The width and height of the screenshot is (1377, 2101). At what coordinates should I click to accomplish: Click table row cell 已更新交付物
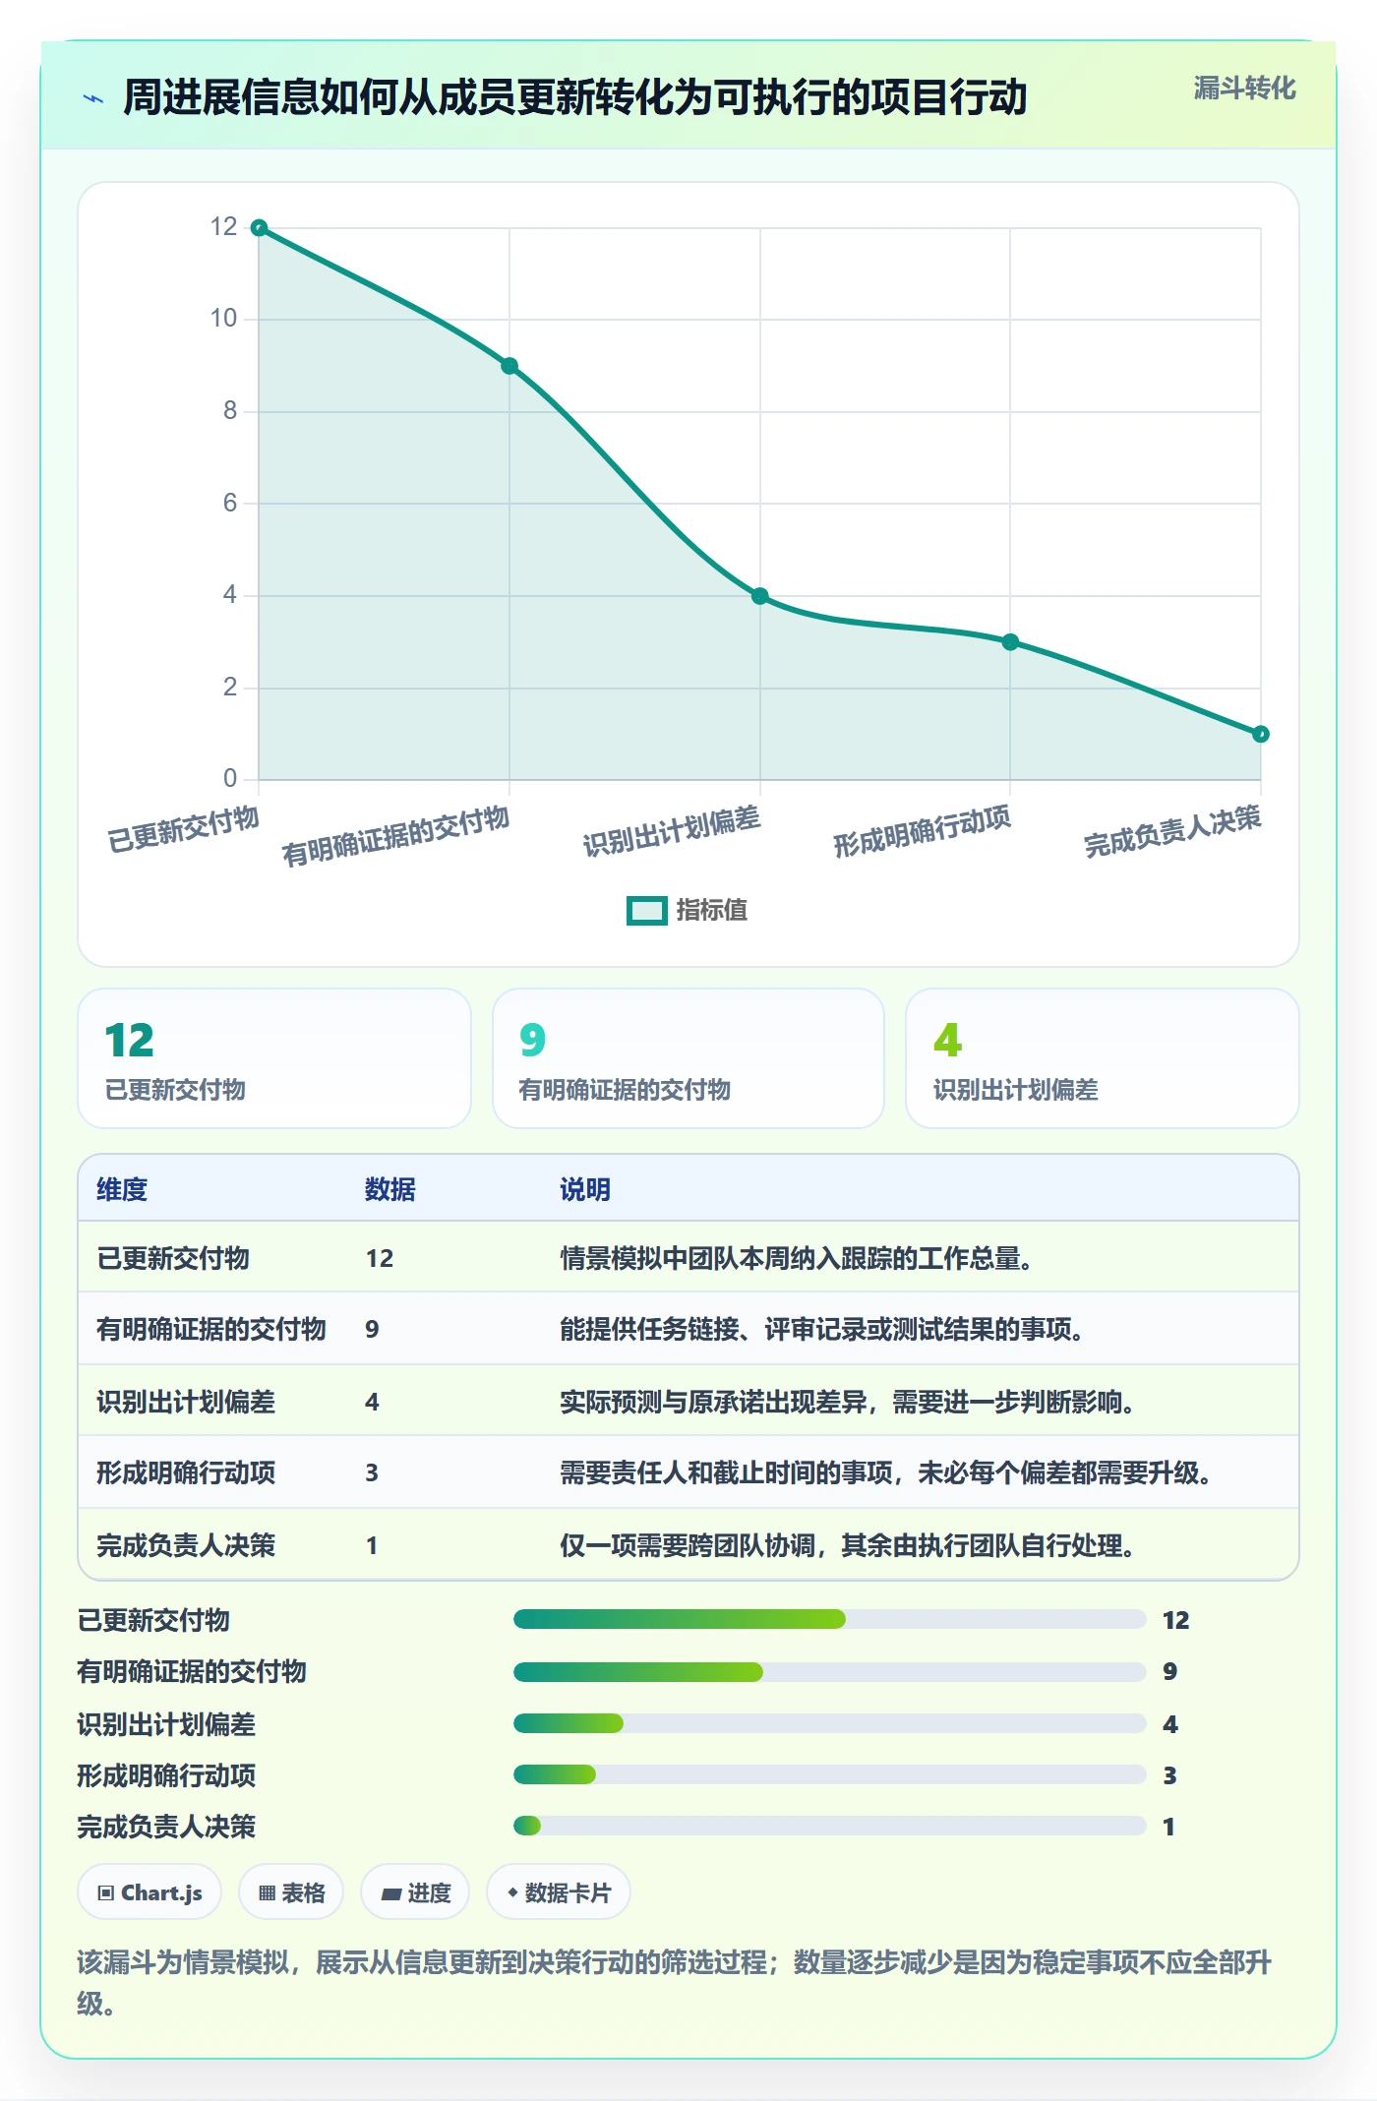click(x=173, y=1258)
